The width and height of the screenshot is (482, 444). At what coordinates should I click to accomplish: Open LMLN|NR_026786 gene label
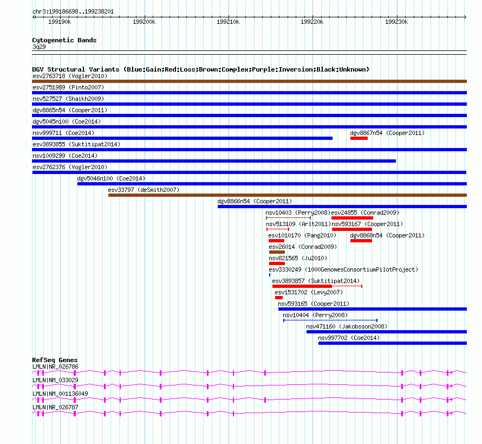tap(55, 367)
